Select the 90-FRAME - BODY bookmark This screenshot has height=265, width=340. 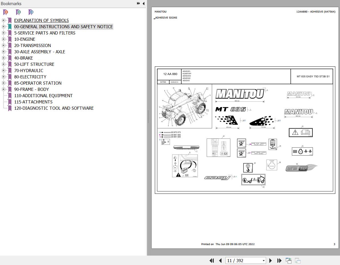point(32,89)
